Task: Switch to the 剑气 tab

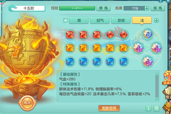Action: [x=100, y=20]
